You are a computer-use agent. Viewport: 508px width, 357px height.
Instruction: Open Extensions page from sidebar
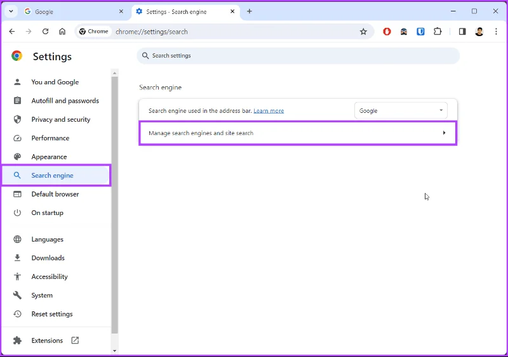click(47, 341)
